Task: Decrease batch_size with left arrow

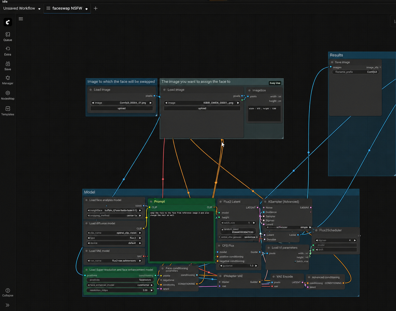Action: (x=222, y=223)
